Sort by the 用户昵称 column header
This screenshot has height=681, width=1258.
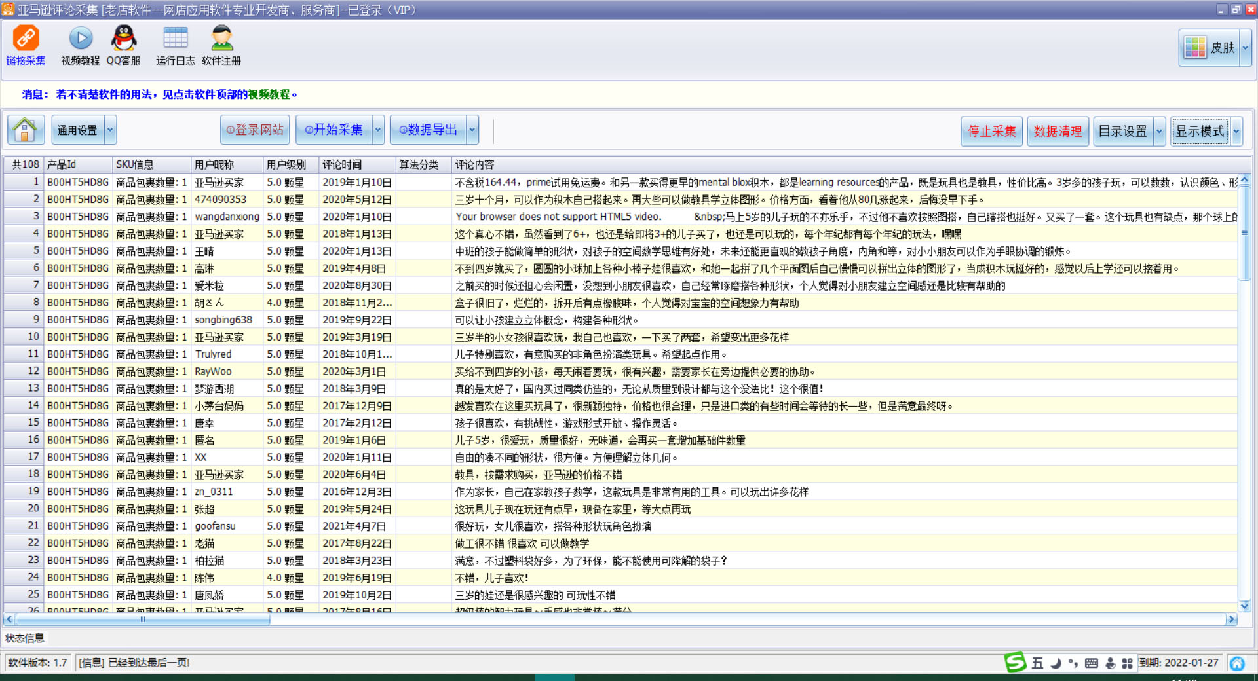[227, 164]
